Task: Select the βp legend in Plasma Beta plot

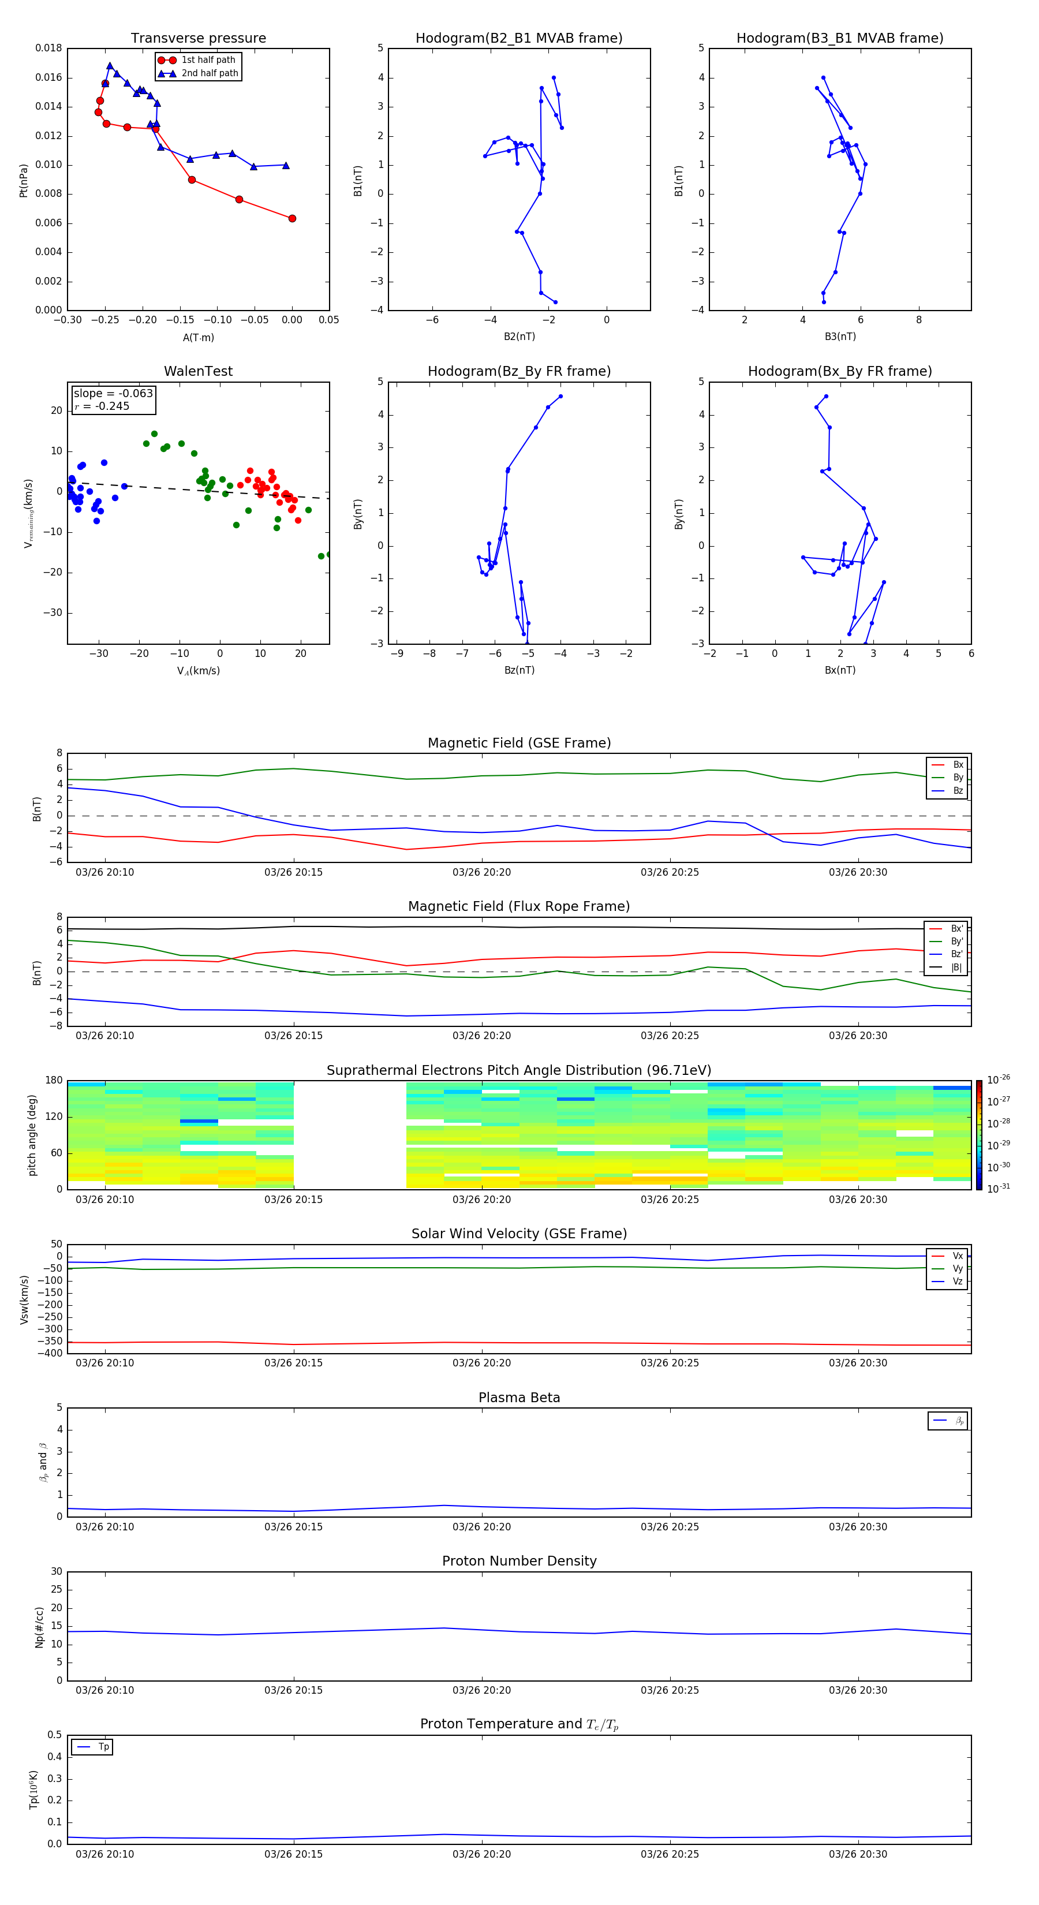Action: click(948, 1421)
